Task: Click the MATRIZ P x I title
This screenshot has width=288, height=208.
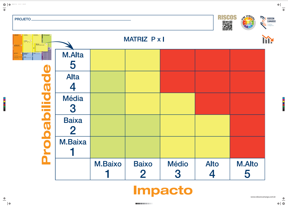Action: coord(144,39)
